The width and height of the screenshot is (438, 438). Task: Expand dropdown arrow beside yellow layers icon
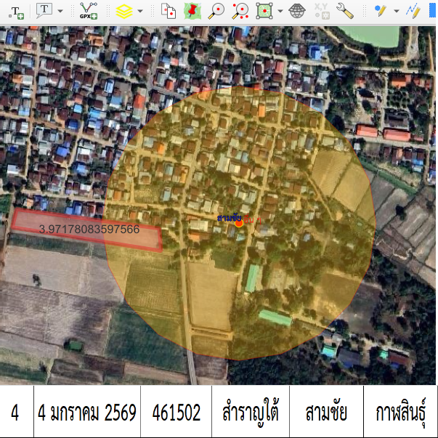click(139, 11)
